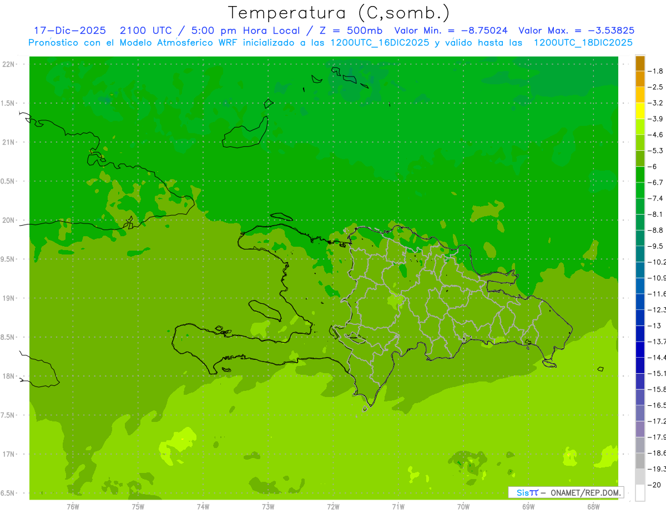
Task: Select the 'Valor Min. = -8.75024' text
Action: pos(451,30)
